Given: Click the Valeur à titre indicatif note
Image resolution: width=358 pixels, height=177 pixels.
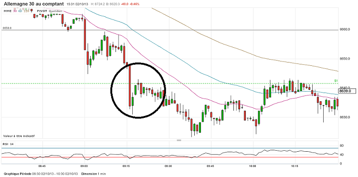Looking at the screenshot, I should [19, 136].
